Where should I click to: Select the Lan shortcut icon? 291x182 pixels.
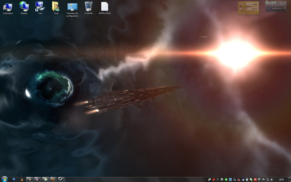(40, 8)
